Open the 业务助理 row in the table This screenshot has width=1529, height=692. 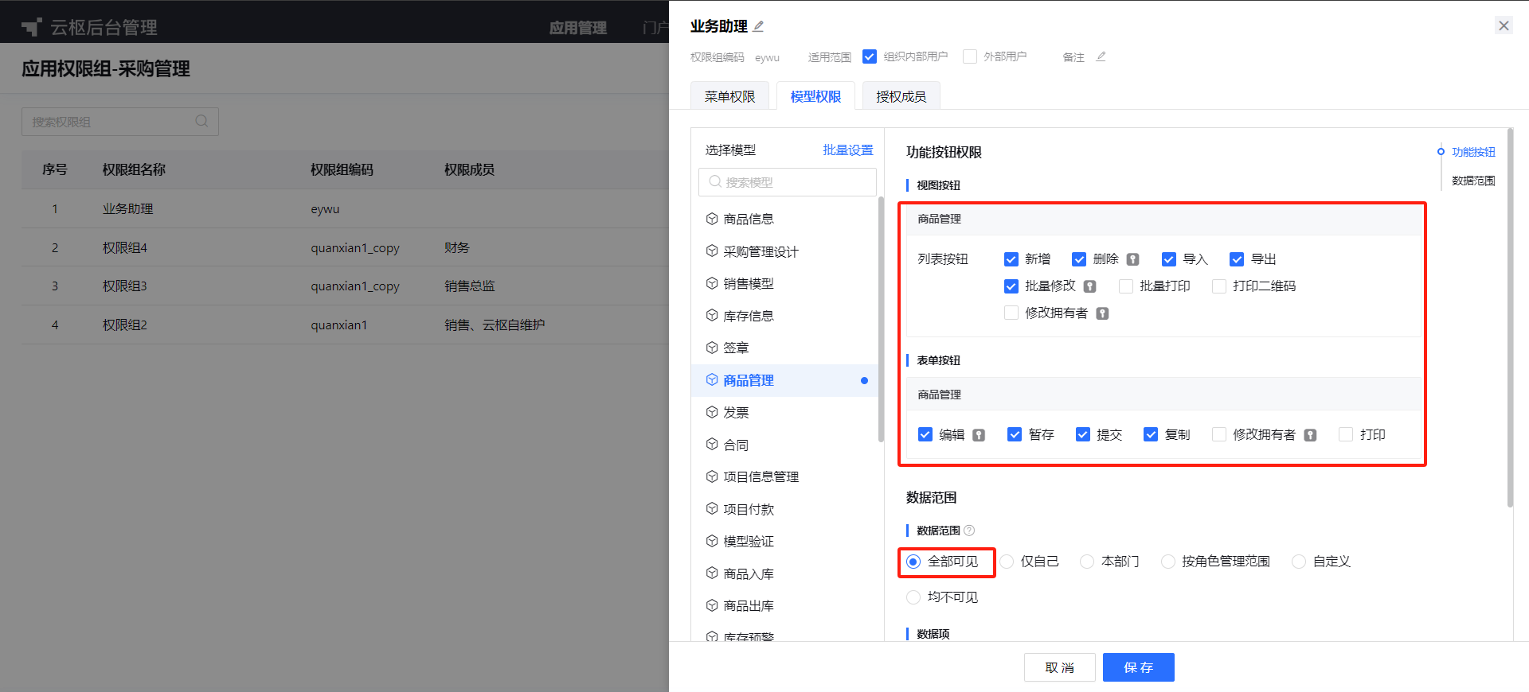pos(345,208)
